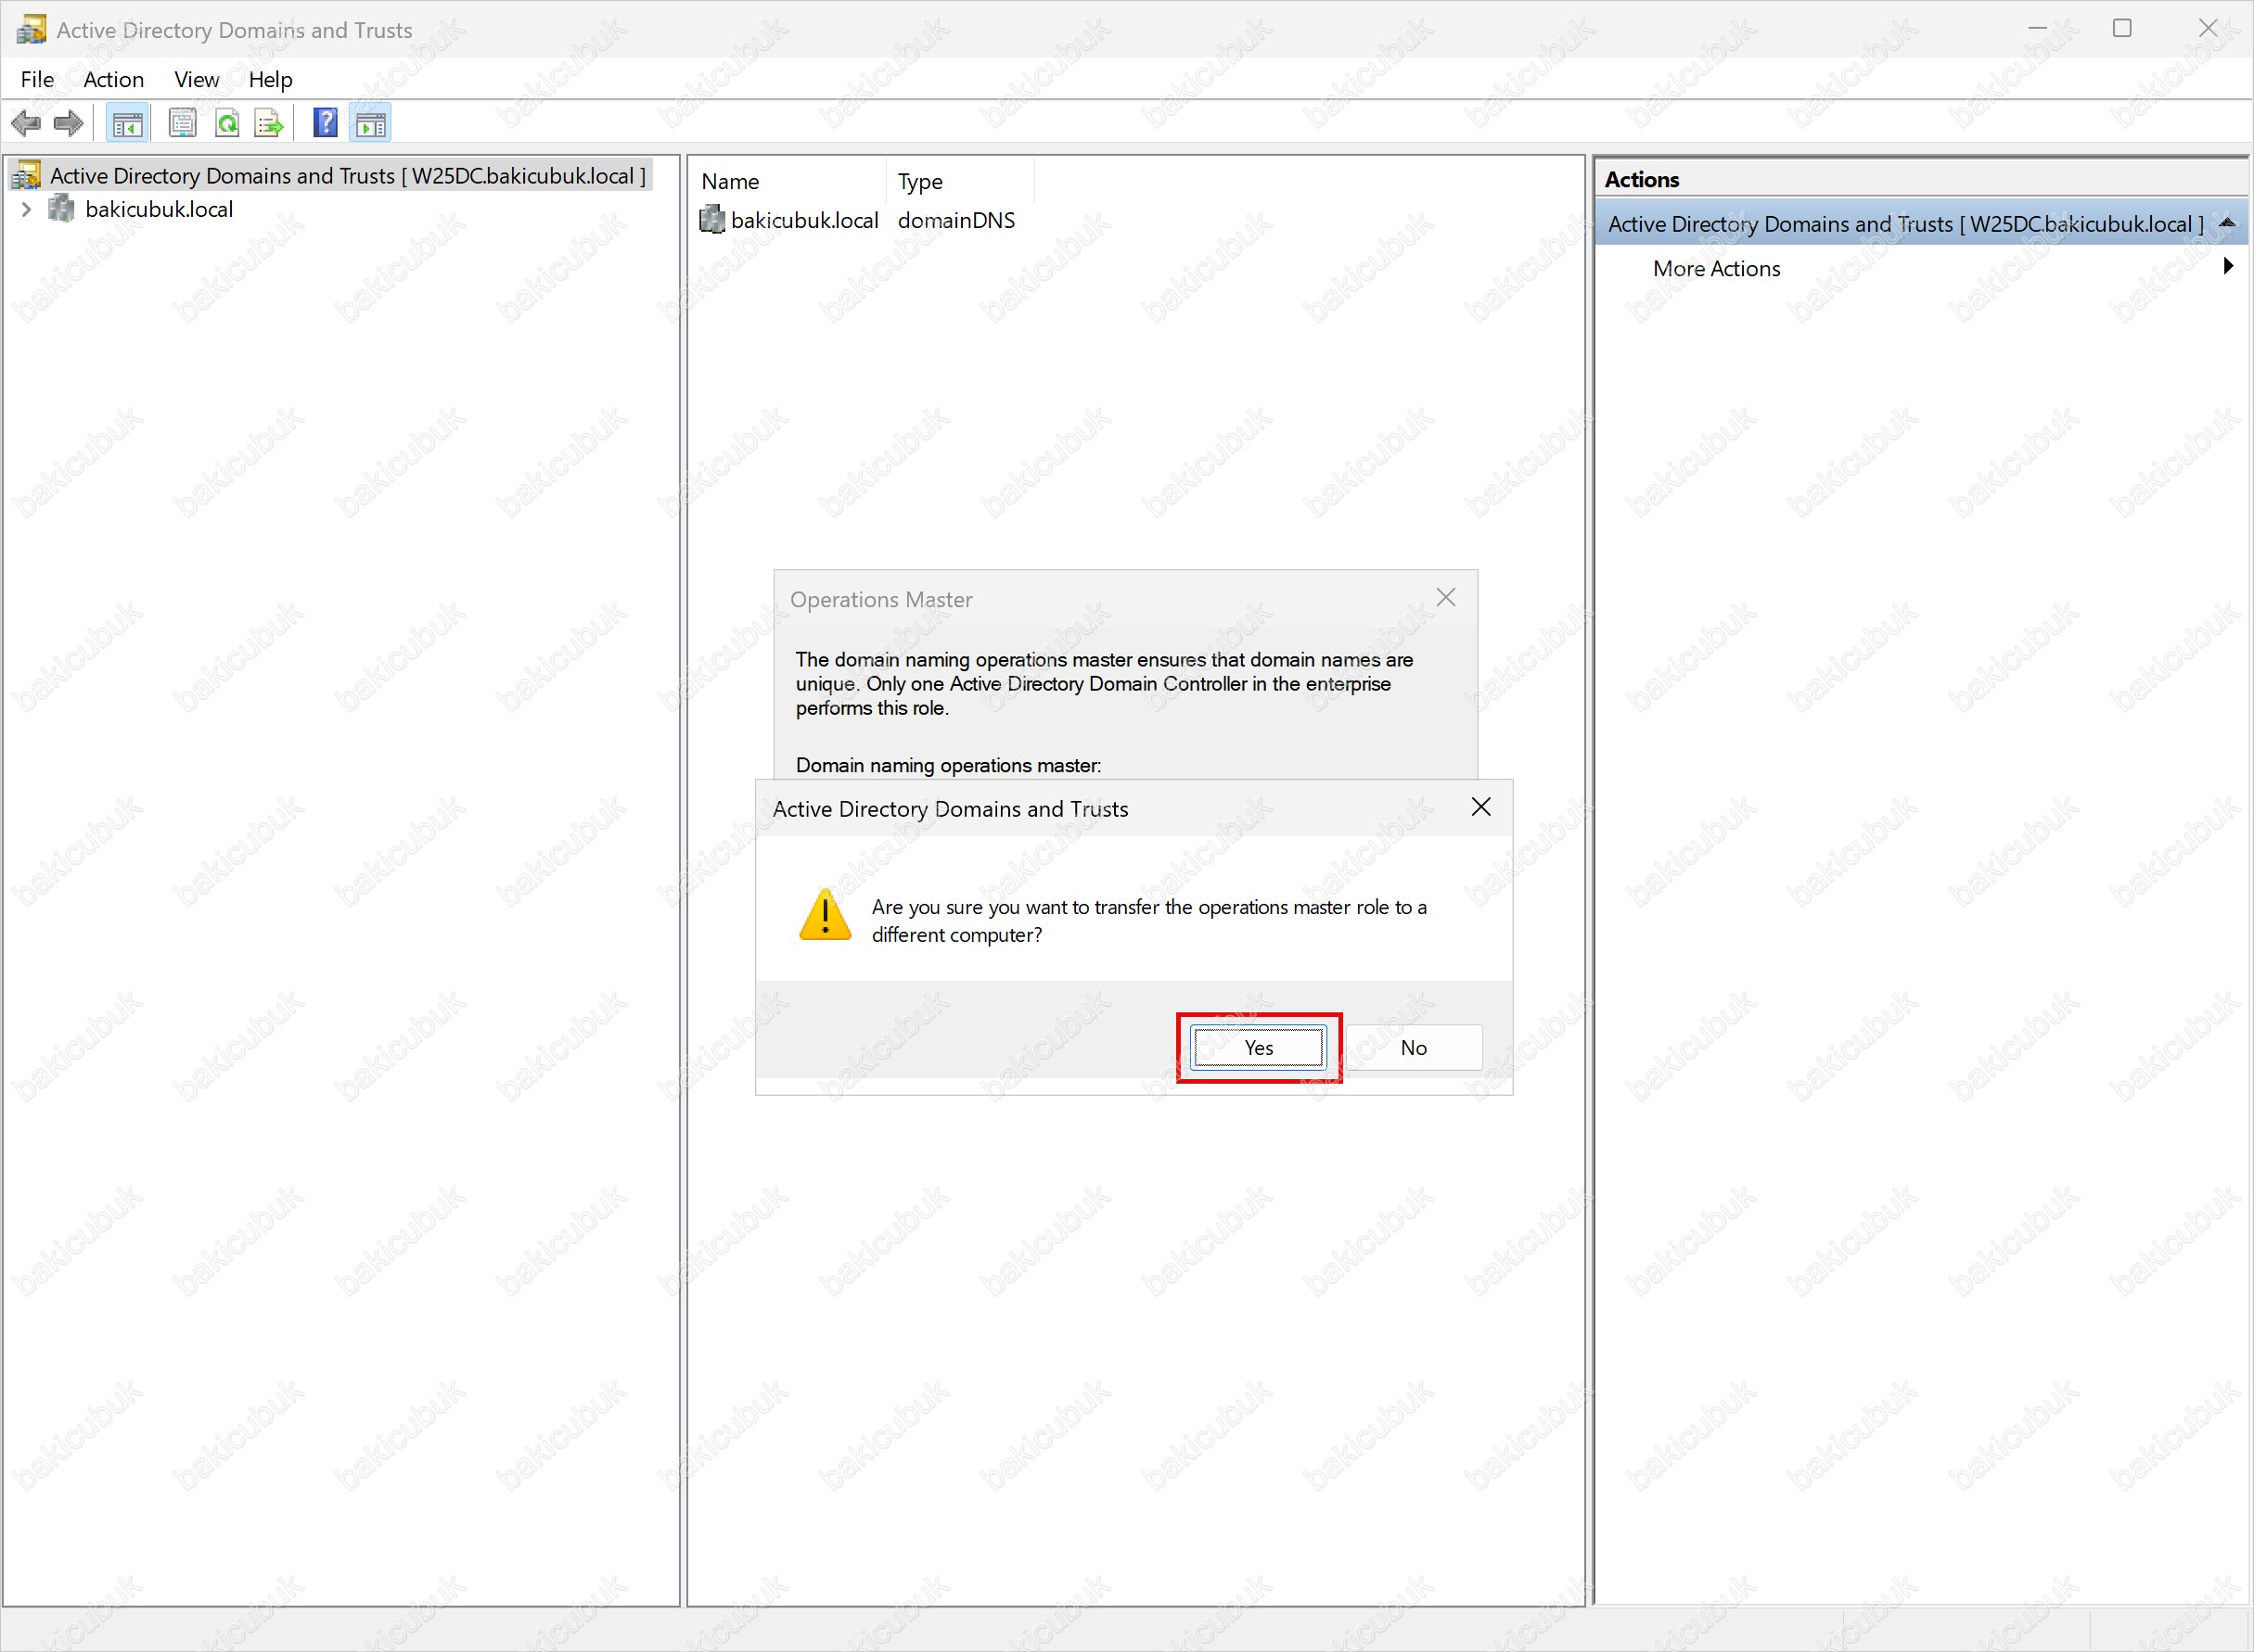
Task: Click the app icon in title bar
Action: [x=31, y=30]
